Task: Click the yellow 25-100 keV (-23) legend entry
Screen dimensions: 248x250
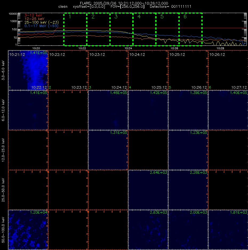Action: click(x=42, y=22)
